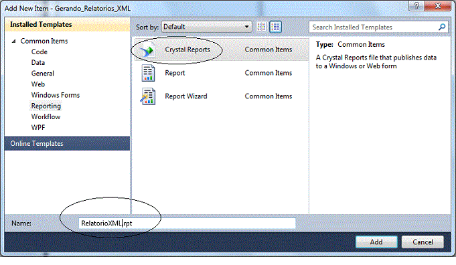Viewport: 456px width, 265px height.
Task: Select the Crystal Reports template icon
Action: (x=147, y=50)
